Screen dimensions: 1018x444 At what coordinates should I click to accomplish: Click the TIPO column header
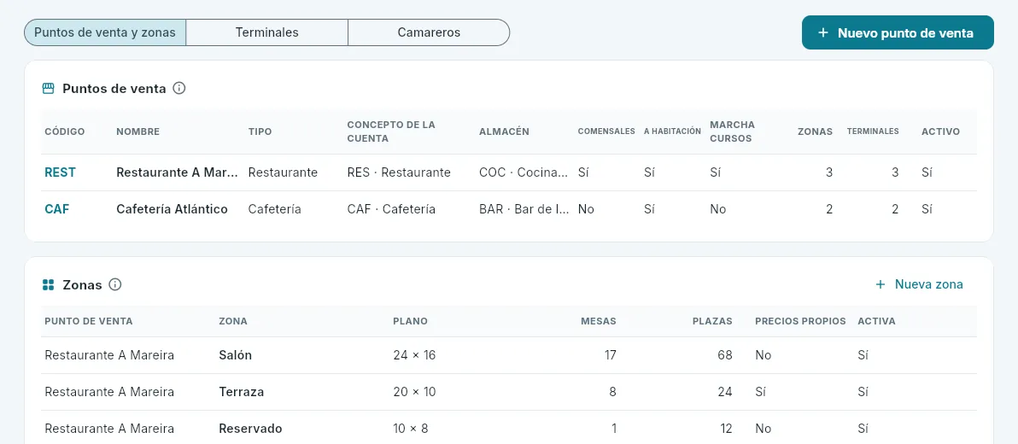[260, 131]
